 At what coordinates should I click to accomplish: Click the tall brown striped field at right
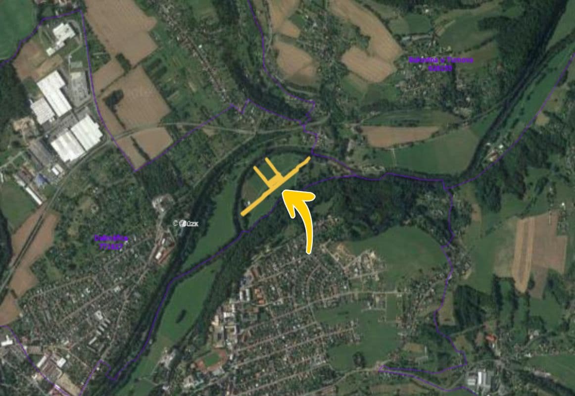tap(538, 252)
